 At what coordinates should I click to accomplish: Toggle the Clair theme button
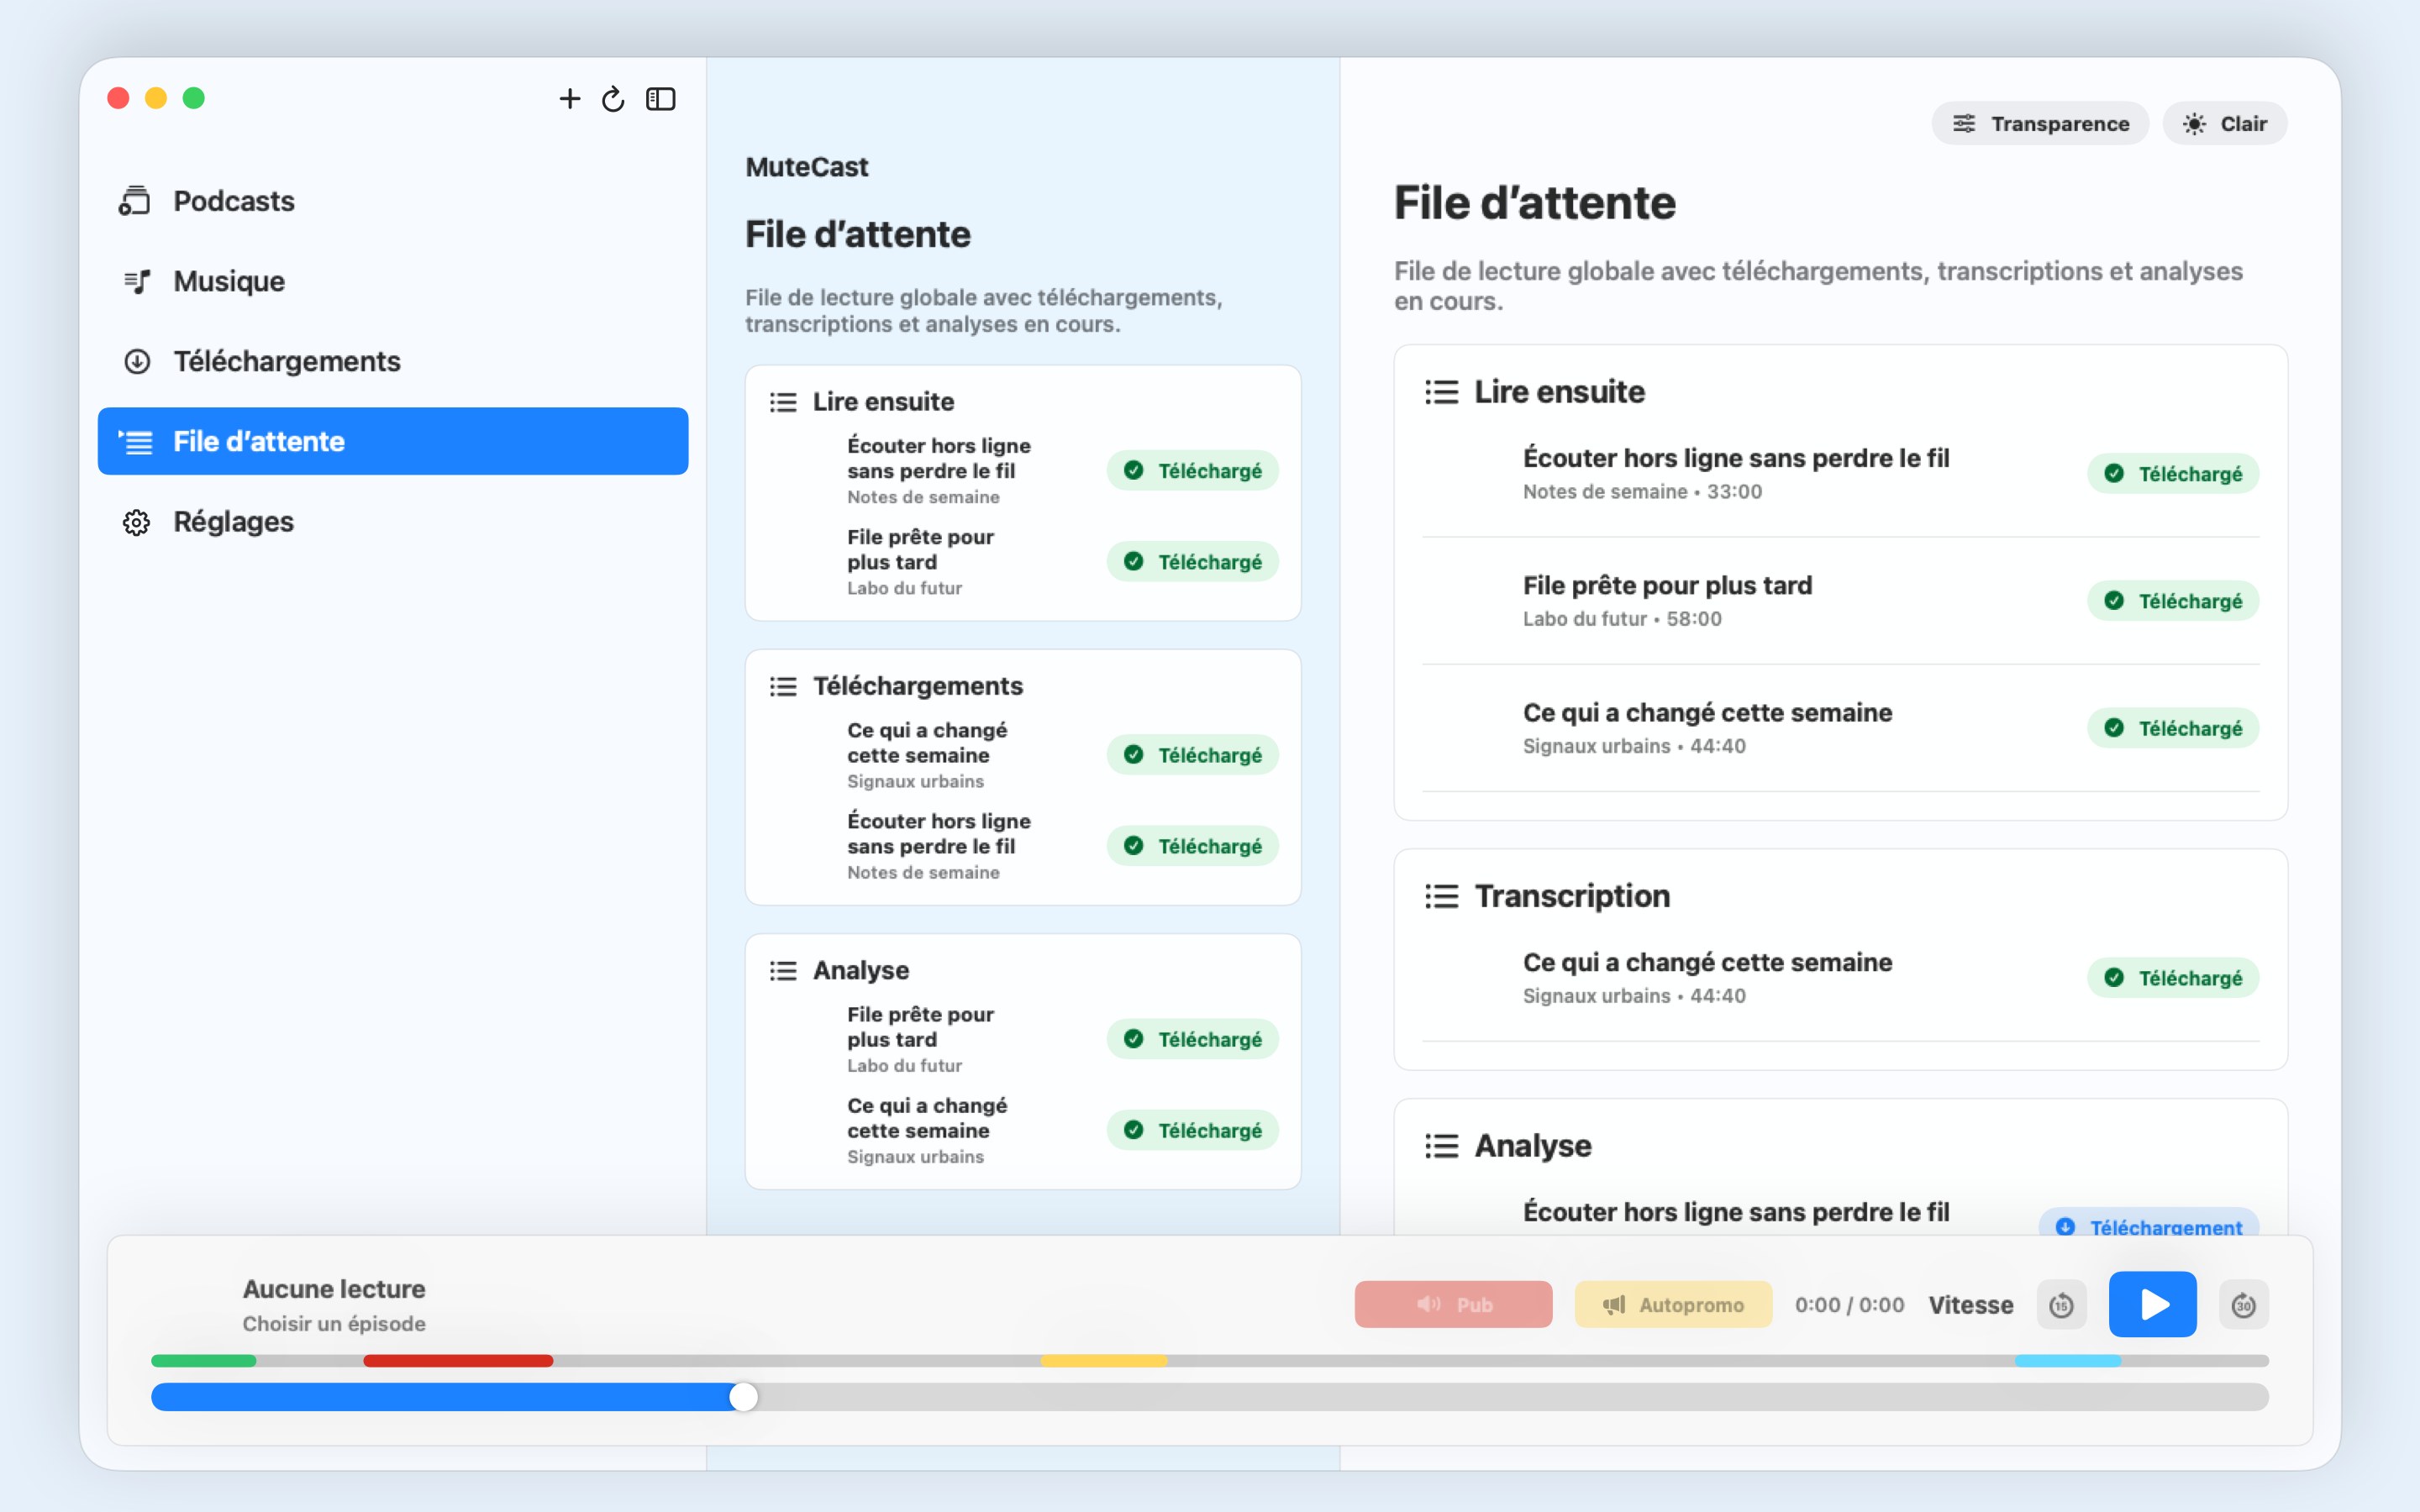tap(2224, 123)
